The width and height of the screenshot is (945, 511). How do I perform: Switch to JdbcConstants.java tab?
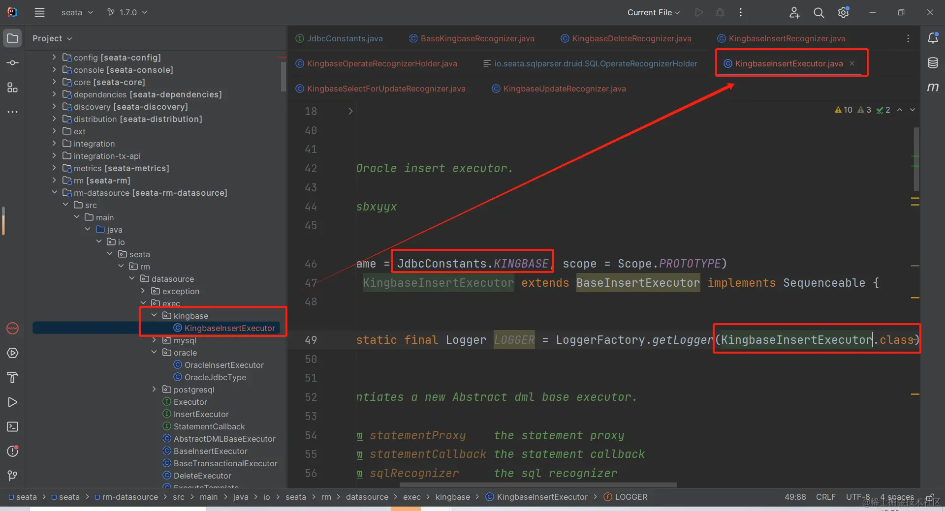pyautogui.click(x=339, y=38)
